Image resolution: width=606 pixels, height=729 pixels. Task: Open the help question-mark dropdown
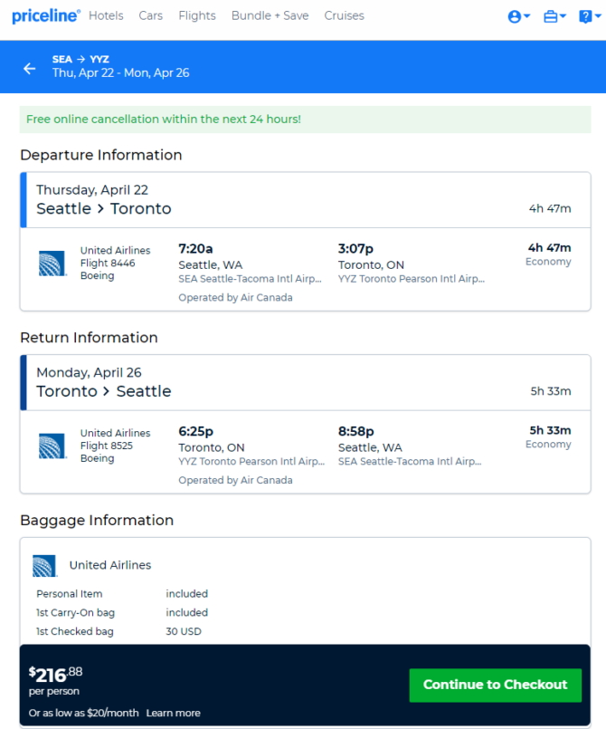coord(590,16)
